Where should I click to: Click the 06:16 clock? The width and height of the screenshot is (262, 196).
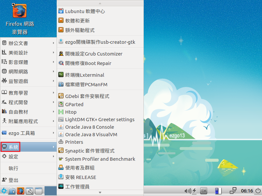(247, 191)
